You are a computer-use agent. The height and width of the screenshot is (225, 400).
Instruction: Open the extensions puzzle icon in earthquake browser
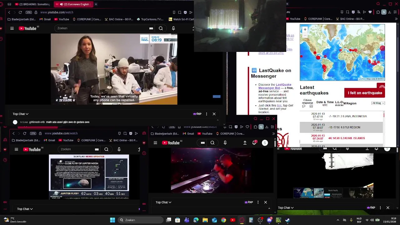pyautogui.click(x=378, y=12)
